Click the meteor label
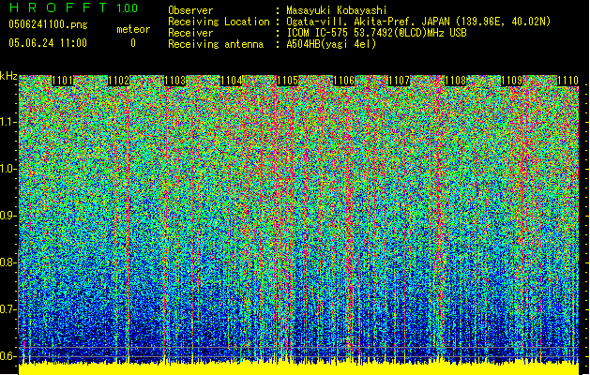This screenshot has width=590, height=375. pos(133,29)
